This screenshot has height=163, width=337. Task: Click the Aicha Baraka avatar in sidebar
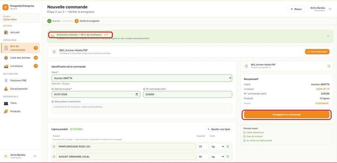click(6, 156)
